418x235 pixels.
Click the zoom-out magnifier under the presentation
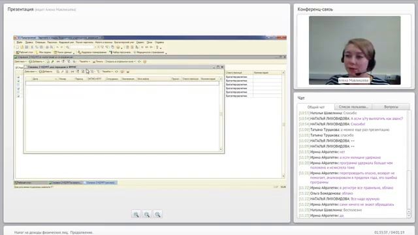[147, 214]
